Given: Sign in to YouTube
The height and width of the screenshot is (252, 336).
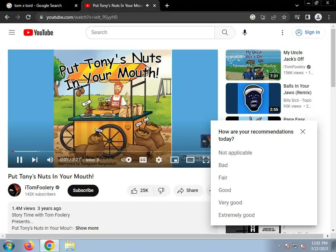Looking at the screenshot, I should pos(308,32).
